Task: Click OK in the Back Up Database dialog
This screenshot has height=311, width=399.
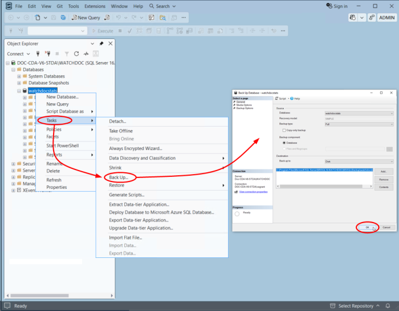Action: coord(367,227)
